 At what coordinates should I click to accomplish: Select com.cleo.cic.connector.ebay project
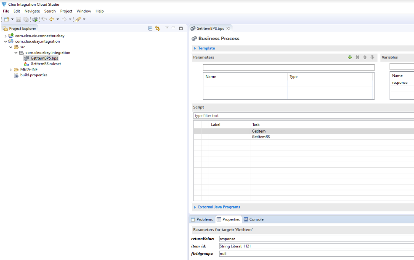tap(40, 36)
